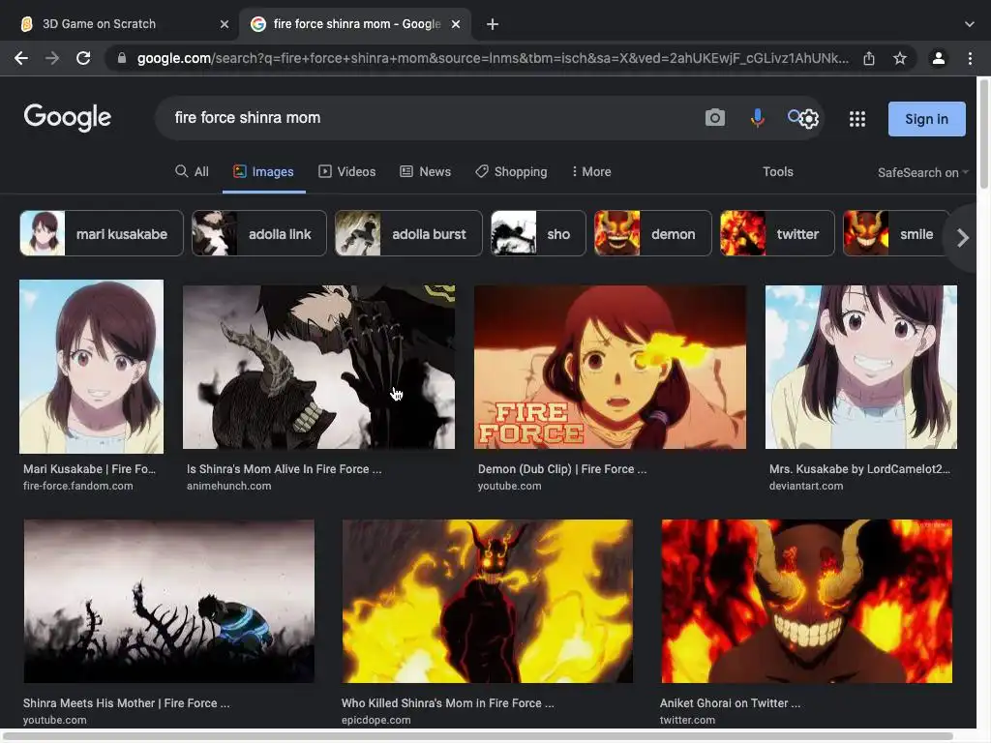Select the adolla burst suggestion chip
Image resolution: width=991 pixels, height=743 pixels.
coord(408,233)
